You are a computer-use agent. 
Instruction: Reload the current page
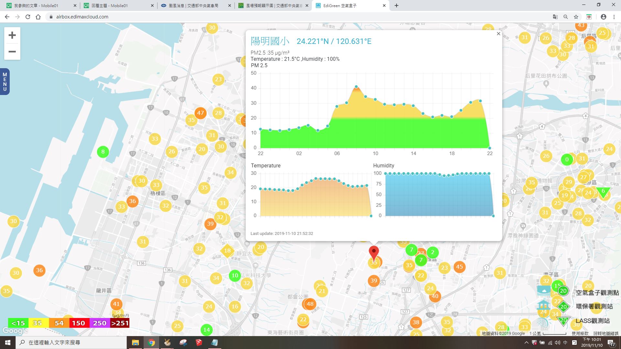pos(28,17)
